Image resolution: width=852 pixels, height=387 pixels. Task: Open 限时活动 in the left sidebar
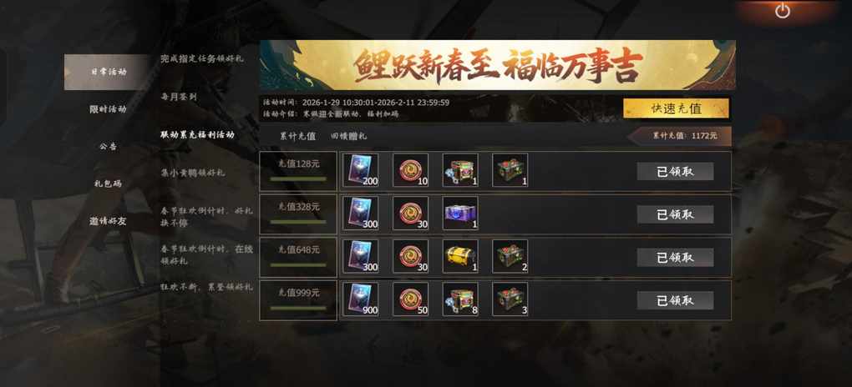tap(108, 109)
